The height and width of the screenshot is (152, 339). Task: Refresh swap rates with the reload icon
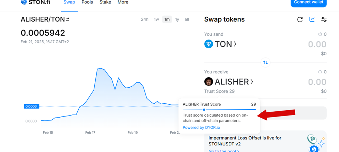pyautogui.click(x=300, y=19)
